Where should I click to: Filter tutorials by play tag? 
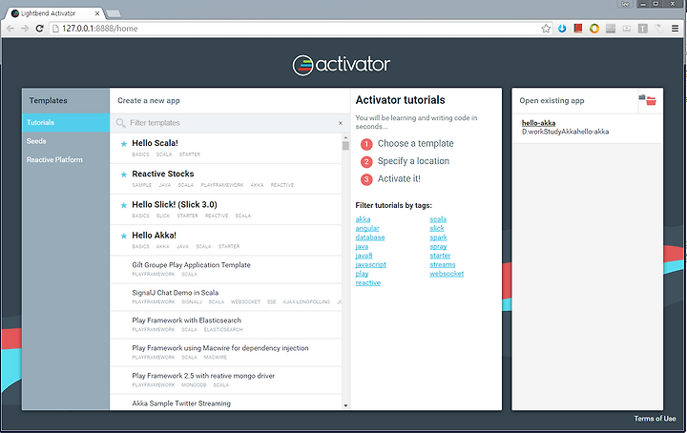click(x=362, y=274)
